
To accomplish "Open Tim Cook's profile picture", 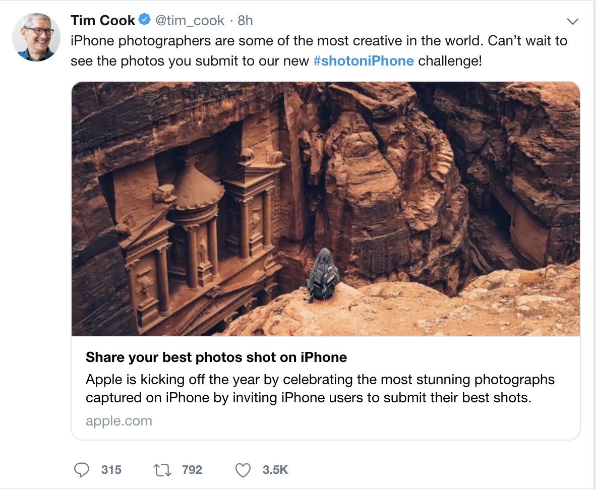I will coord(36,37).
